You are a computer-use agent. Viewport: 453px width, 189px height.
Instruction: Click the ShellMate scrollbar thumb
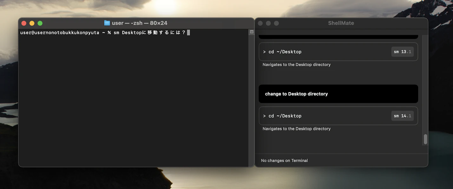click(425, 139)
